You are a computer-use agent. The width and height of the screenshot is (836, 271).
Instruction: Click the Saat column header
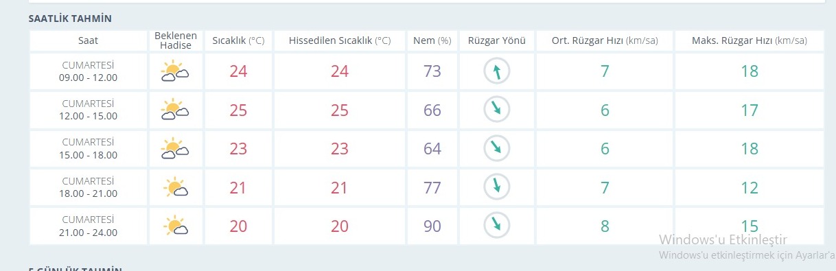click(89, 40)
